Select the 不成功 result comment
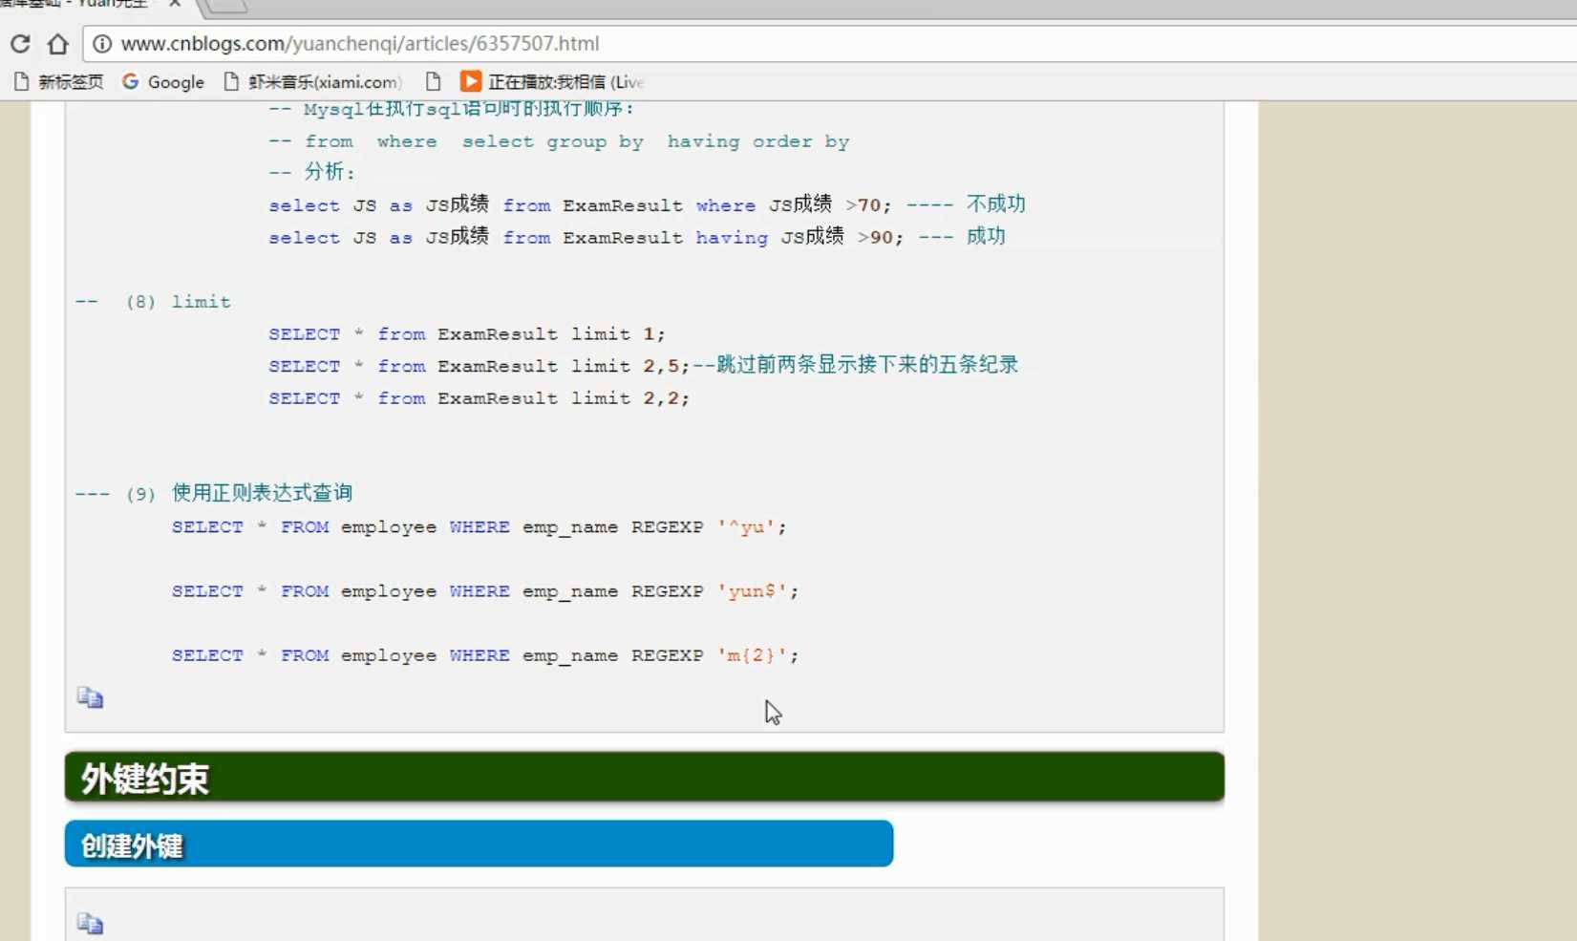The image size is (1577, 941). point(995,203)
